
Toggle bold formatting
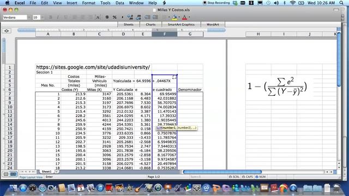[51, 17]
